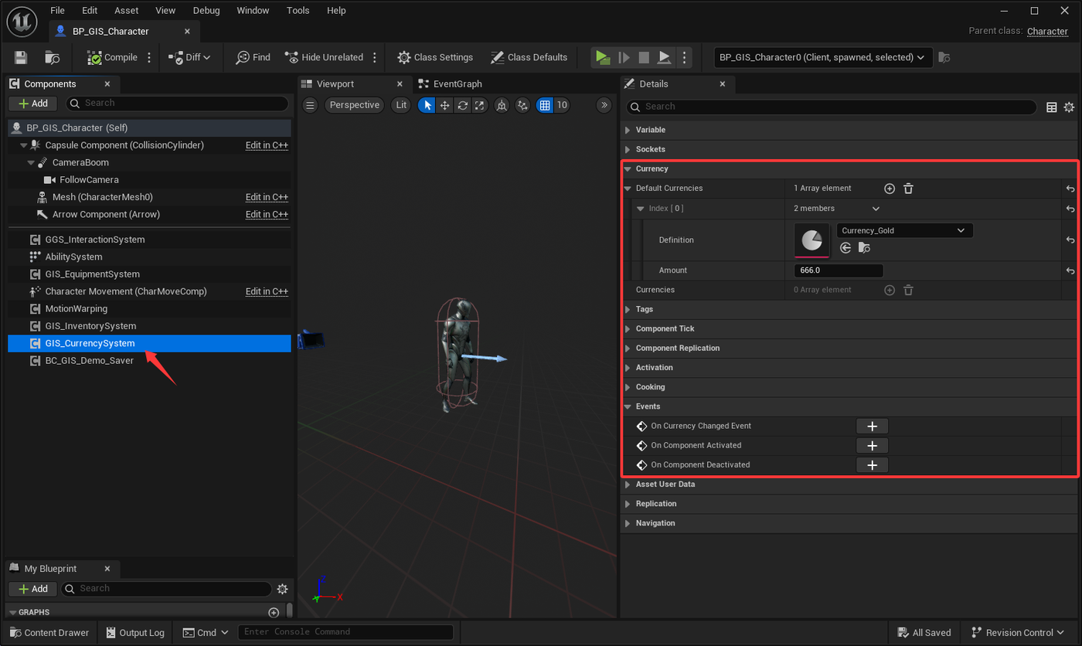Screen dimensions: 1082x646
Task: Select the FollowCamera component
Action: tap(90, 179)
